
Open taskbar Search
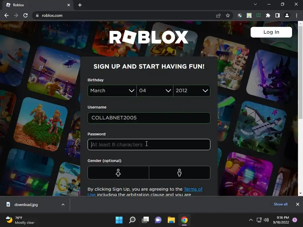[x=132, y=220]
